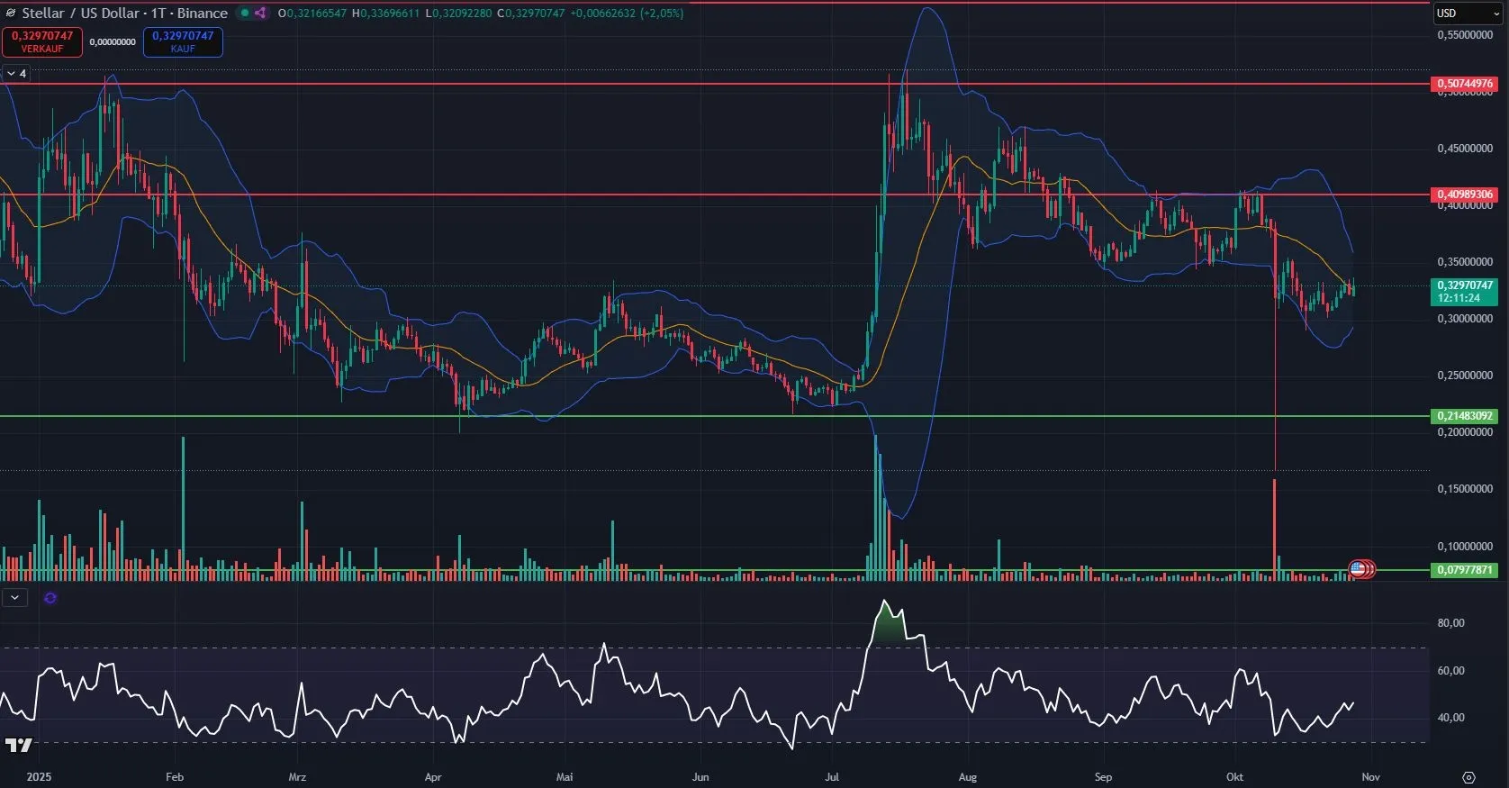Click the Stellar symbol logo icon
The image size is (1509, 788).
pos(11,14)
